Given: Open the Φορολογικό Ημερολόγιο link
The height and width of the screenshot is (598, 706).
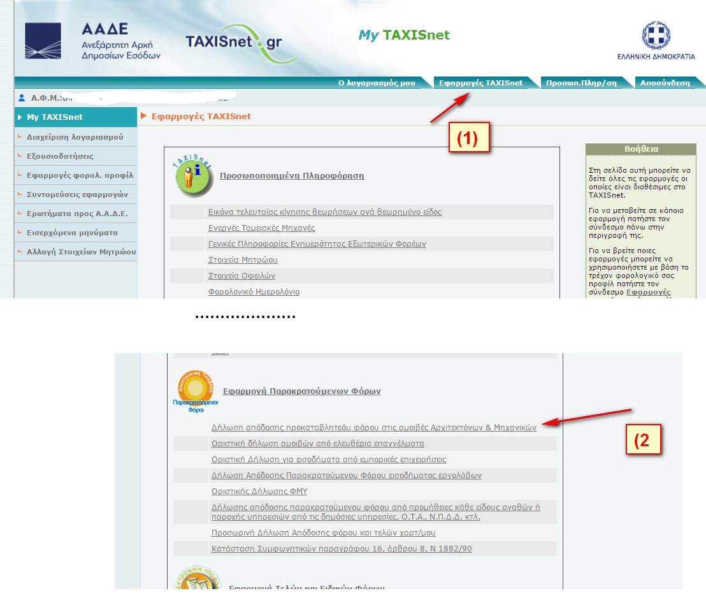Looking at the screenshot, I should click(x=254, y=292).
